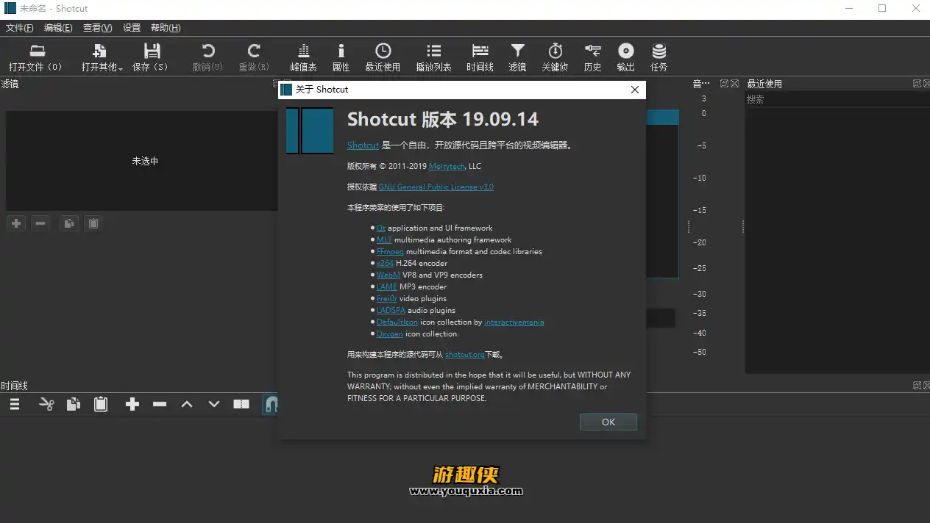Viewport: 930px width, 523px height.
Task: Click the Open File (打开文件) toolbar icon
Action: tap(37, 51)
